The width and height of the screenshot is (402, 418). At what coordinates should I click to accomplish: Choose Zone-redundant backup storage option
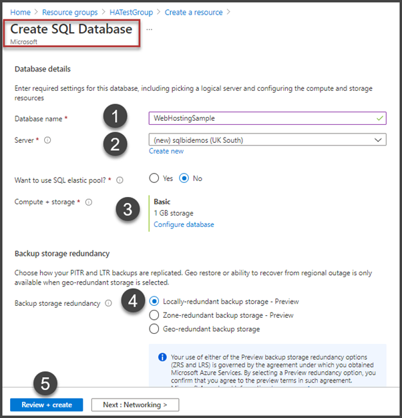click(154, 315)
